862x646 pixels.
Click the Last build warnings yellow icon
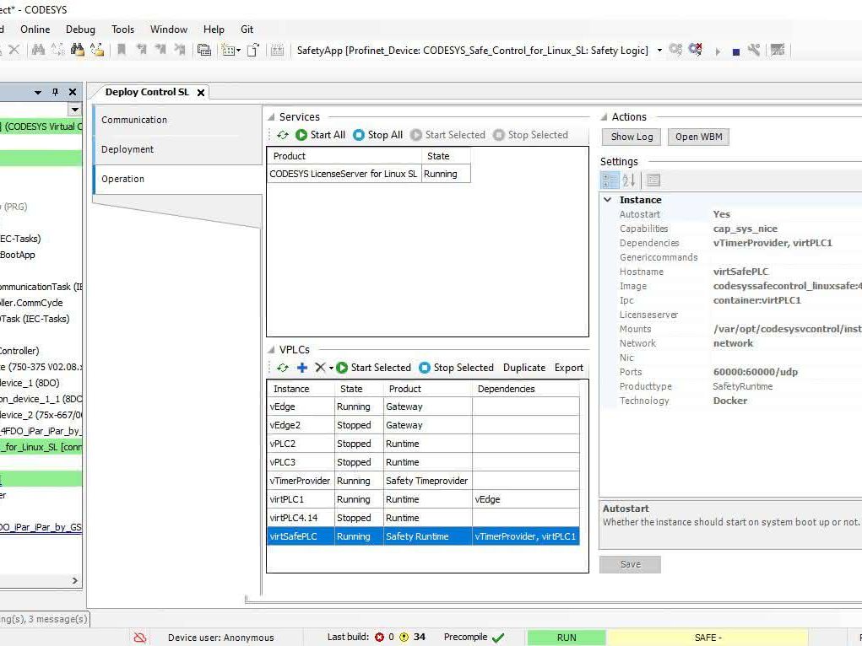(404, 638)
